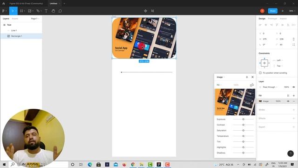Open the Image fill type dropdown
This screenshot has width=298, height=168.
point(221,77)
